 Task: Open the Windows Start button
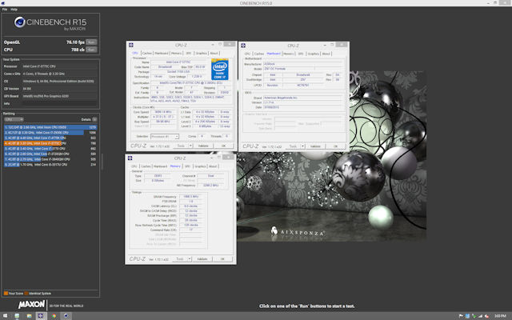tap(5, 316)
